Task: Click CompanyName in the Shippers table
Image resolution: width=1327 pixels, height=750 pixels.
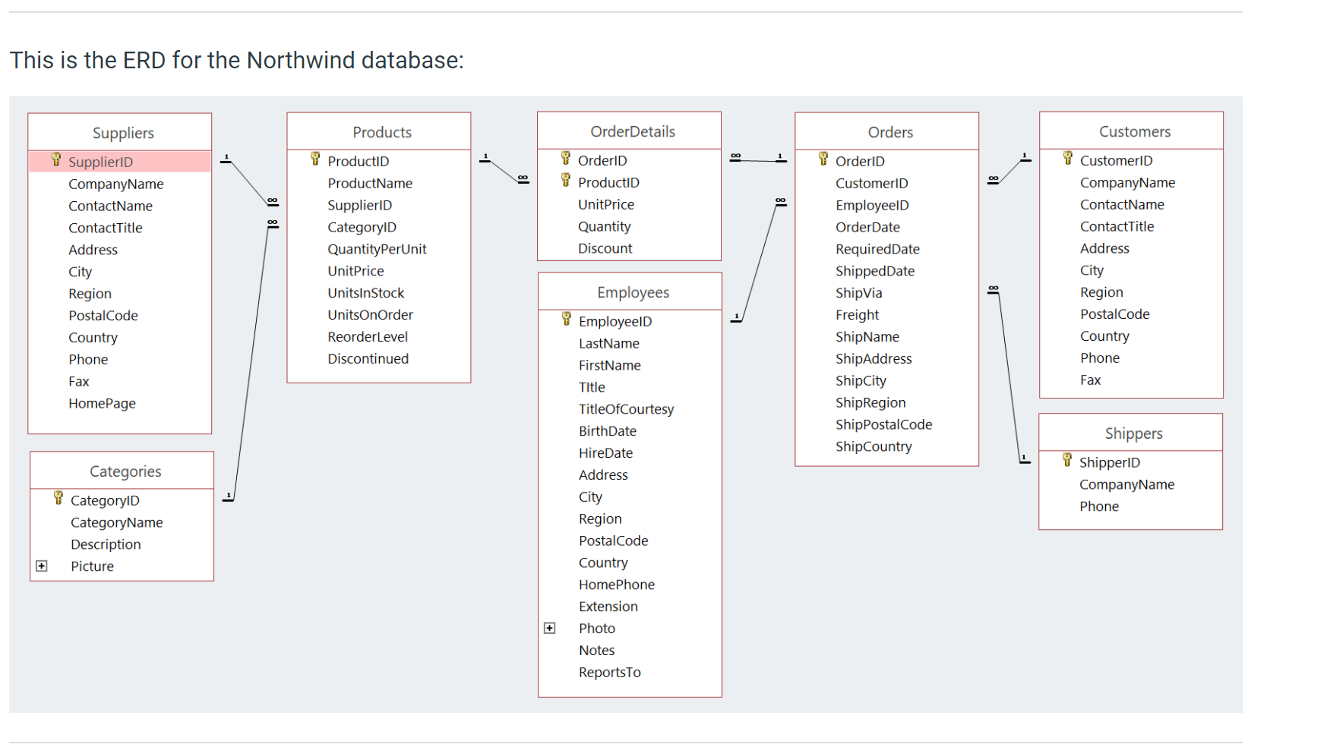Action: pos(1127,485)
